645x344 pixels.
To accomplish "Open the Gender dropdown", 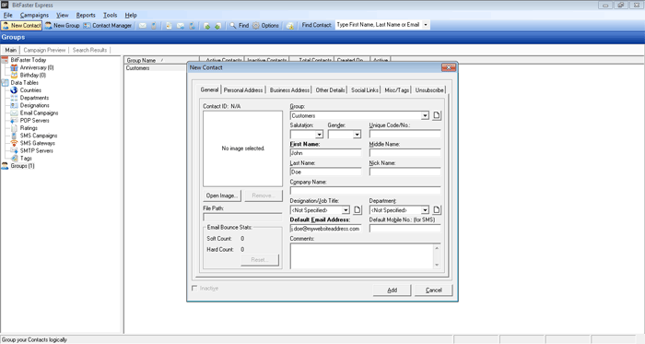I will (358, 135).
